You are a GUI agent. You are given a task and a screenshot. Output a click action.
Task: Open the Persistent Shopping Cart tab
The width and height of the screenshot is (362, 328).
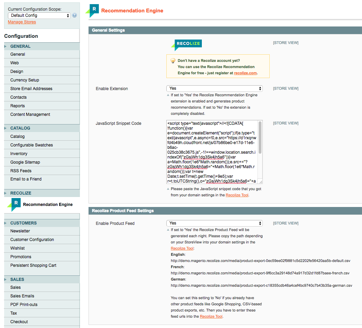pyautogui.click(x=42, y=265)
